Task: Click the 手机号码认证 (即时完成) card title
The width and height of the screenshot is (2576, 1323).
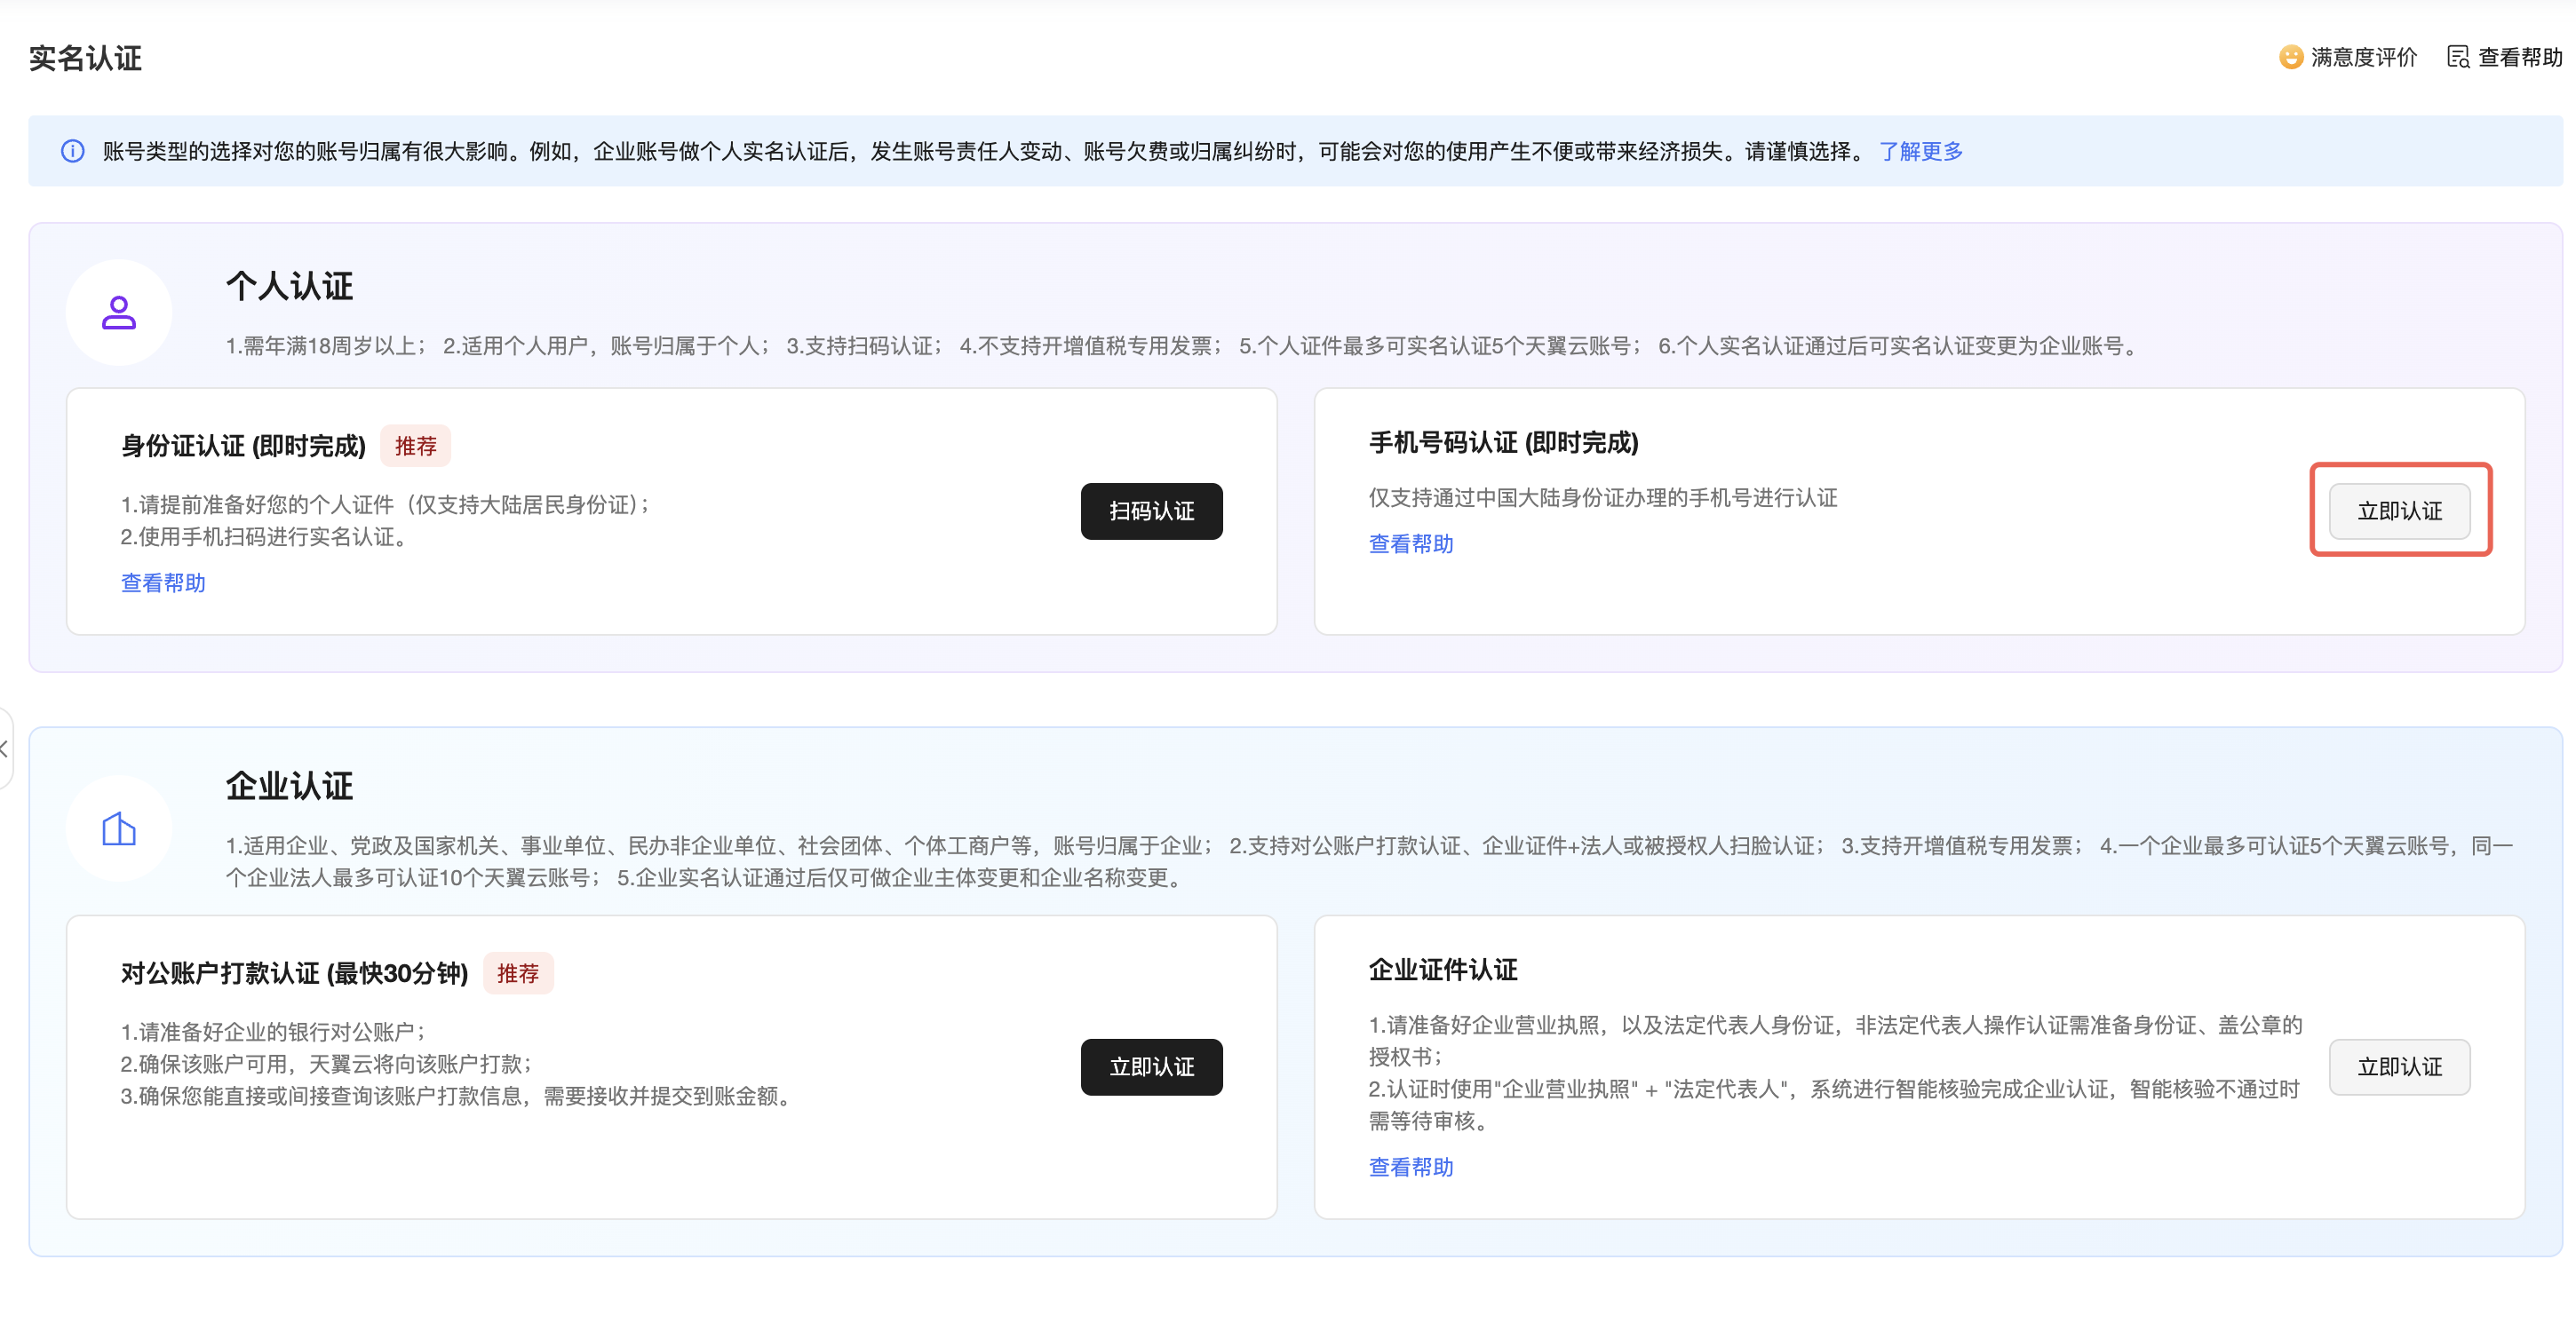Action: tap(1504, 441)
